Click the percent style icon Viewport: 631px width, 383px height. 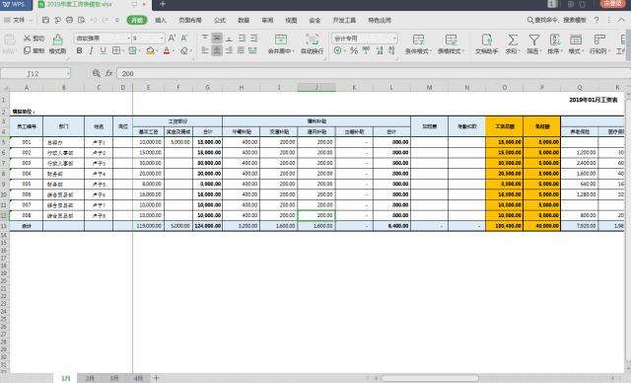pos(354,50)
